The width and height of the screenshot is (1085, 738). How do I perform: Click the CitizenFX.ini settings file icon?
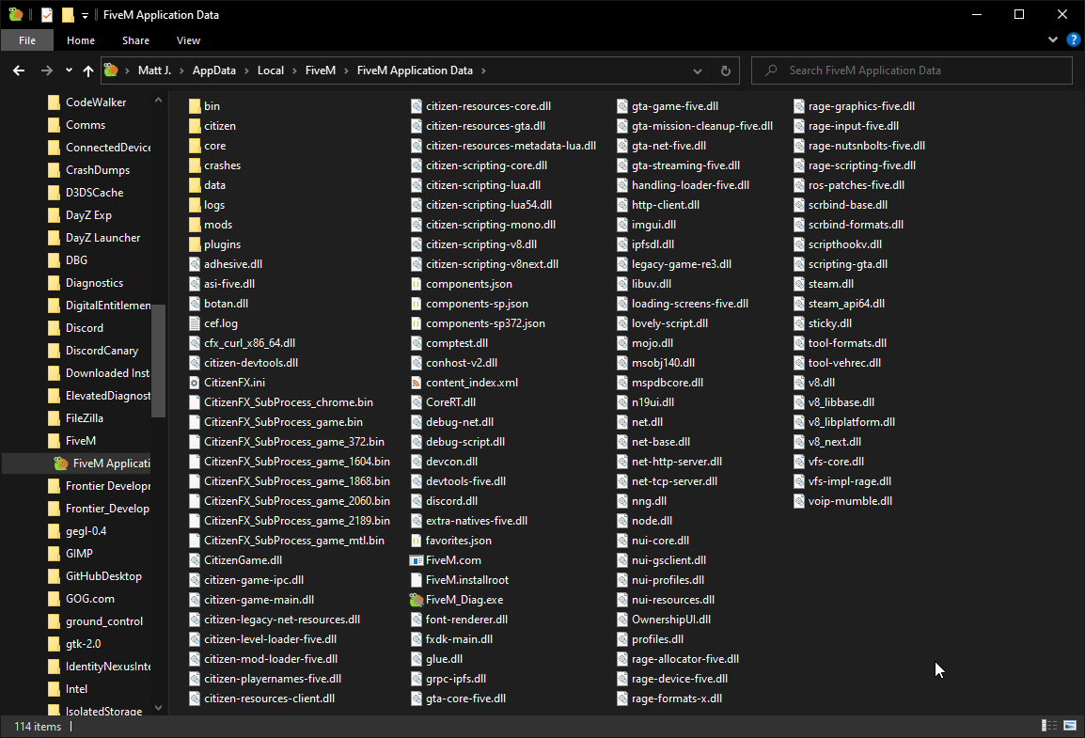click(195, 383)
